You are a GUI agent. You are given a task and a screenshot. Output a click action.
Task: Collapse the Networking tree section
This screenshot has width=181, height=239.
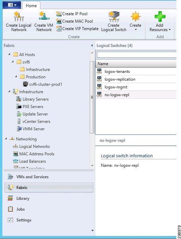pos(6,138)
